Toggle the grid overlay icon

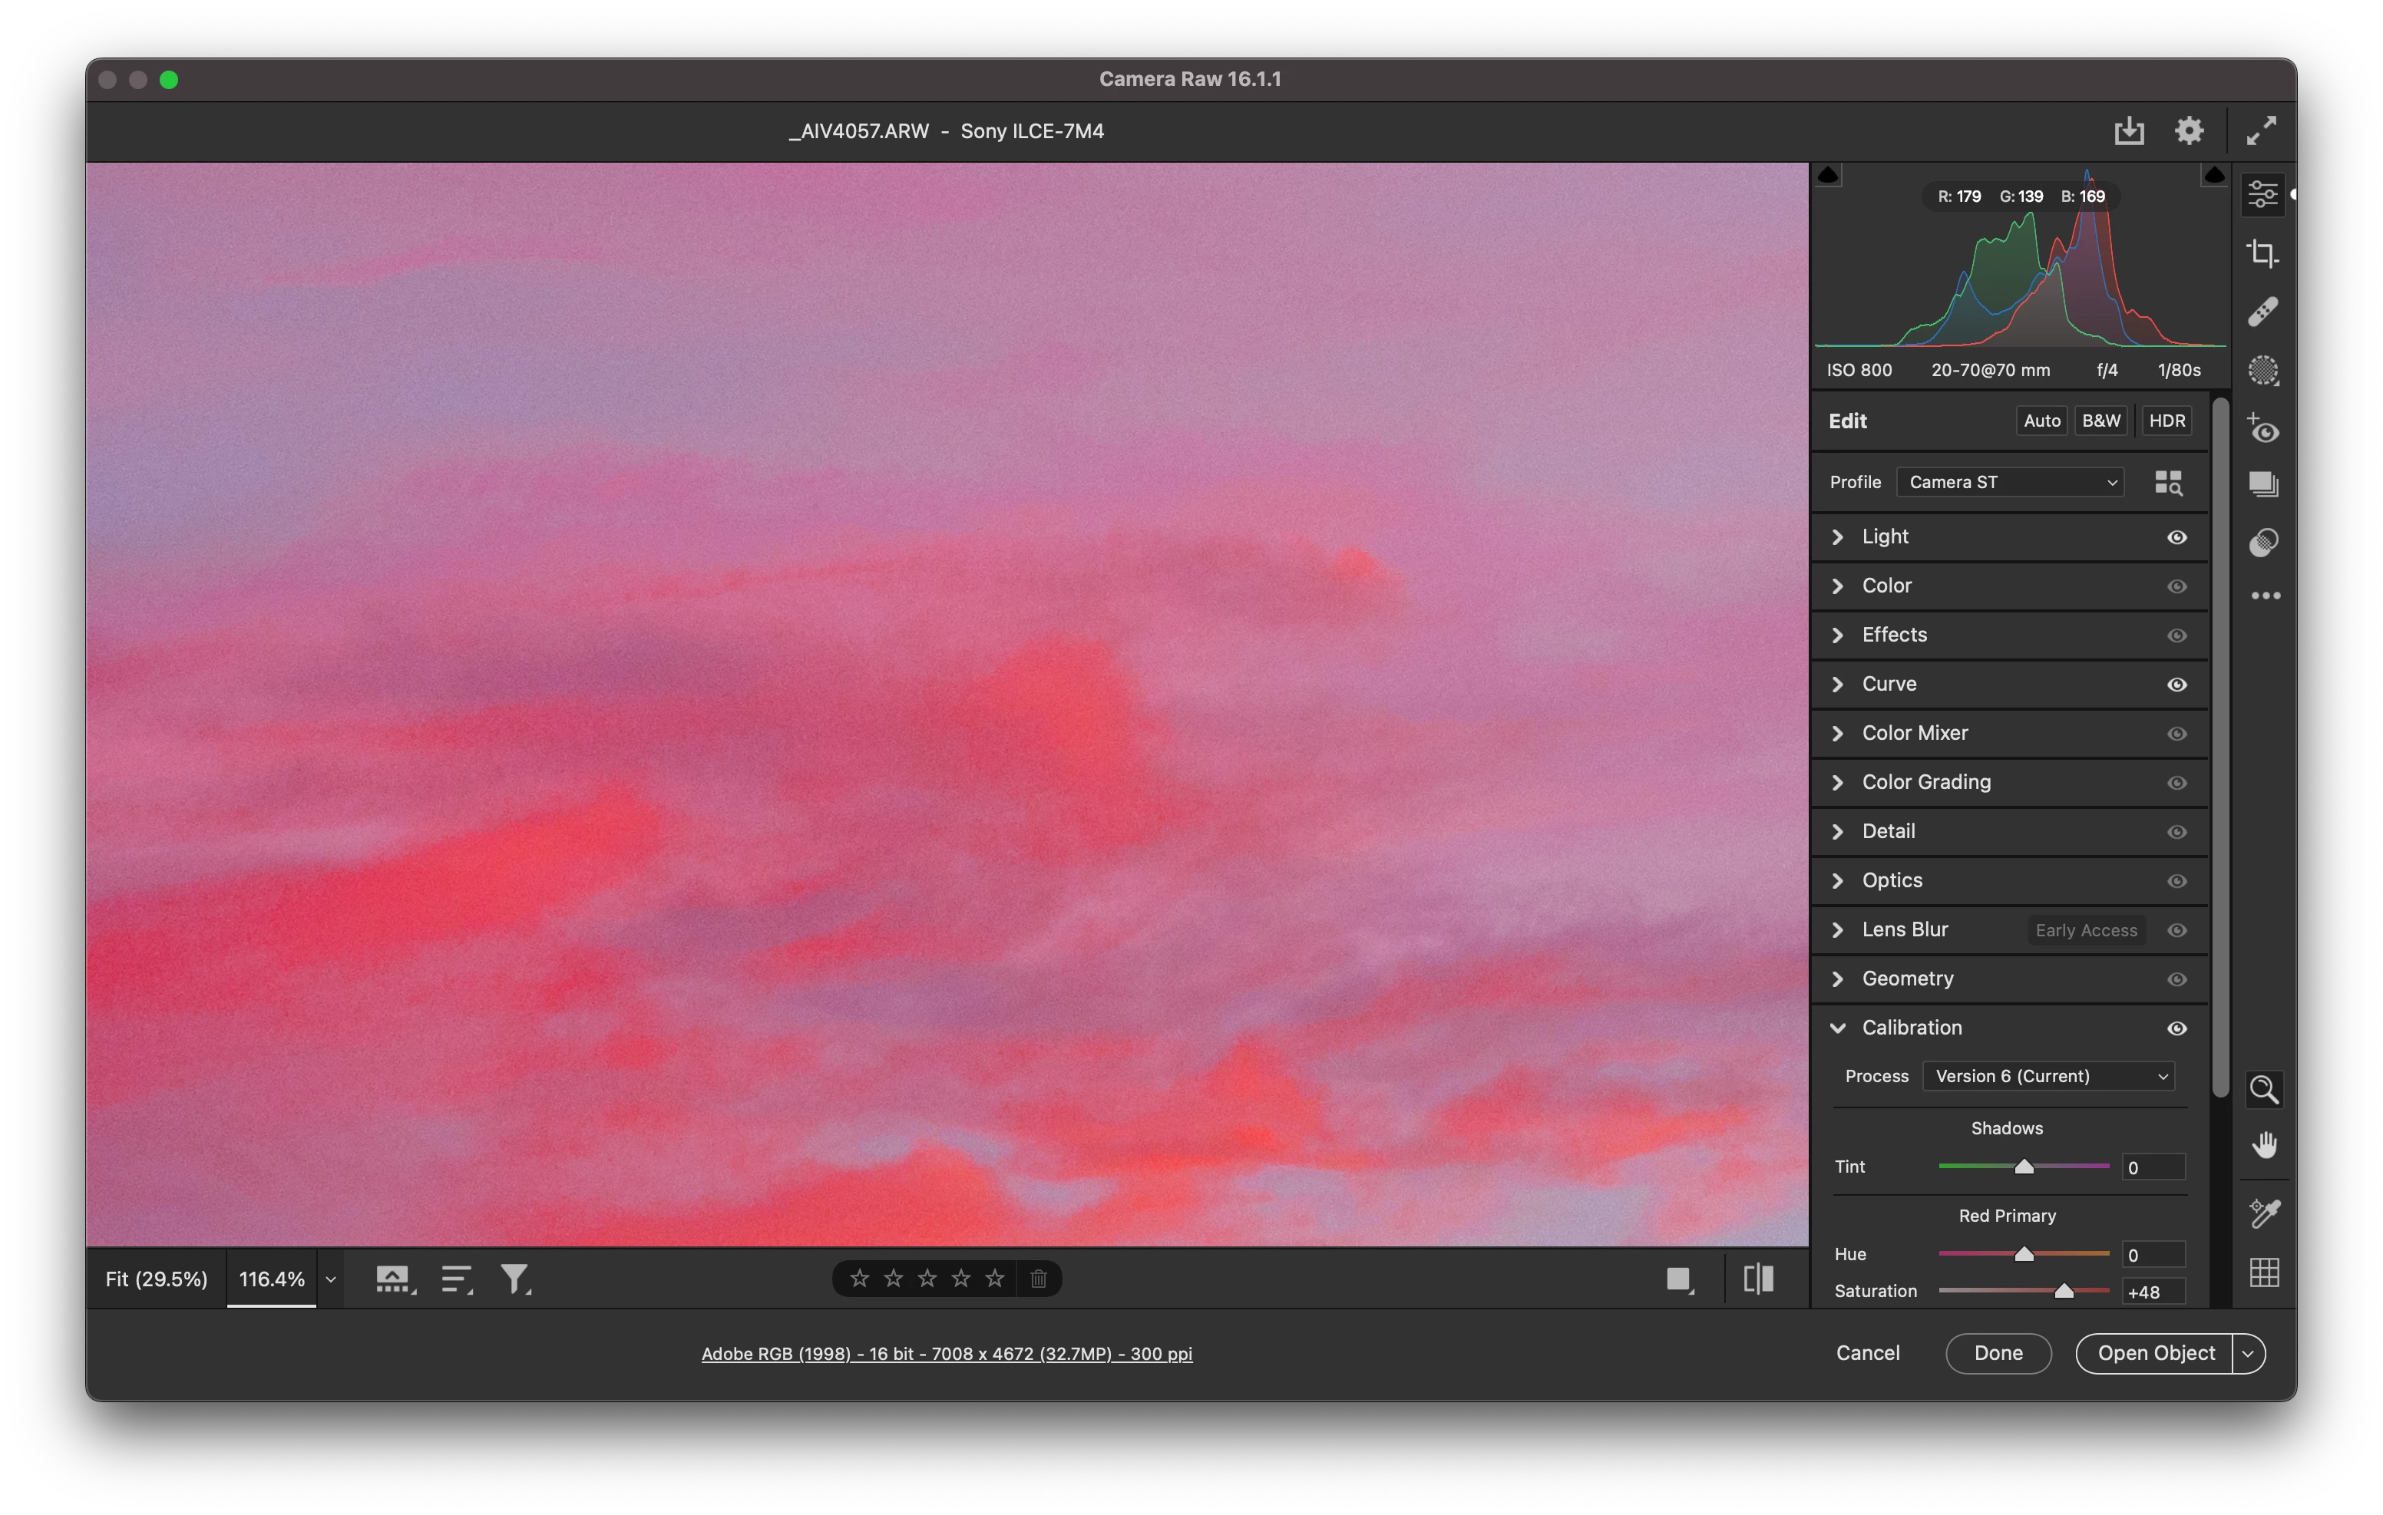[2264, 1272]
